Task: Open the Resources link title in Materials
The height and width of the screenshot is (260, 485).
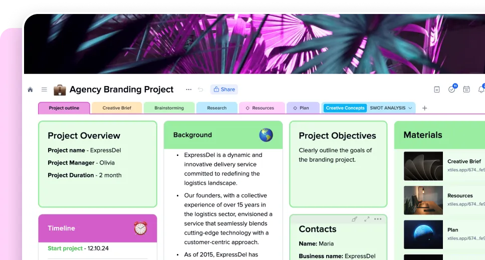Action: [460, 196]
